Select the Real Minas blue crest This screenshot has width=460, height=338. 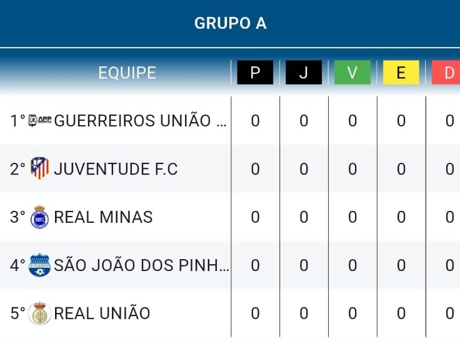[39, 217]
